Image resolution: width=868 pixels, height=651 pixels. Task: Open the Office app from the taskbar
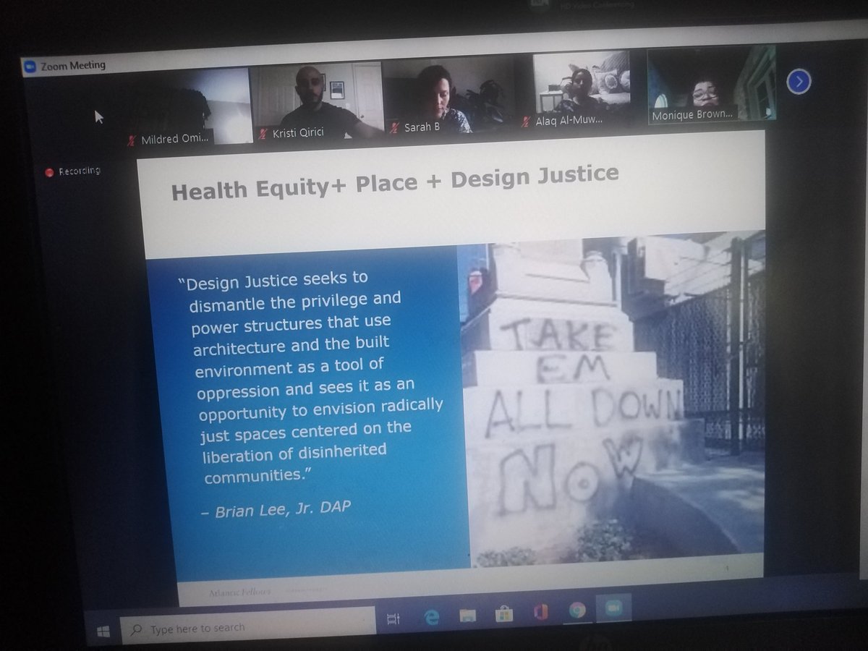pyautogui.click(x=540, y=611)
